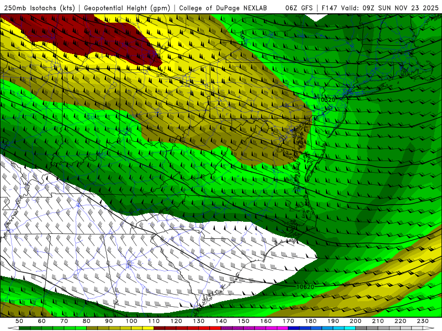Click the dark maroon swatch after 110 tick
Image resolution: width=442 pixels, height=331 pixels.
pyautogui.click(x=159, y=328)
